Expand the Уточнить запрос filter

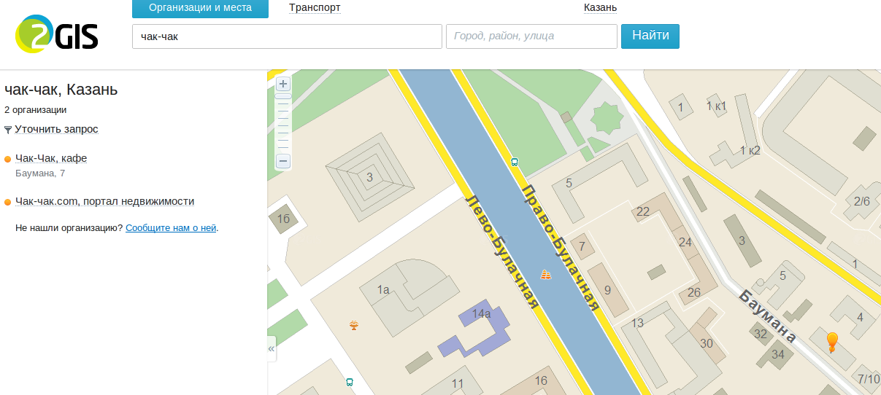tap(56, 129)
